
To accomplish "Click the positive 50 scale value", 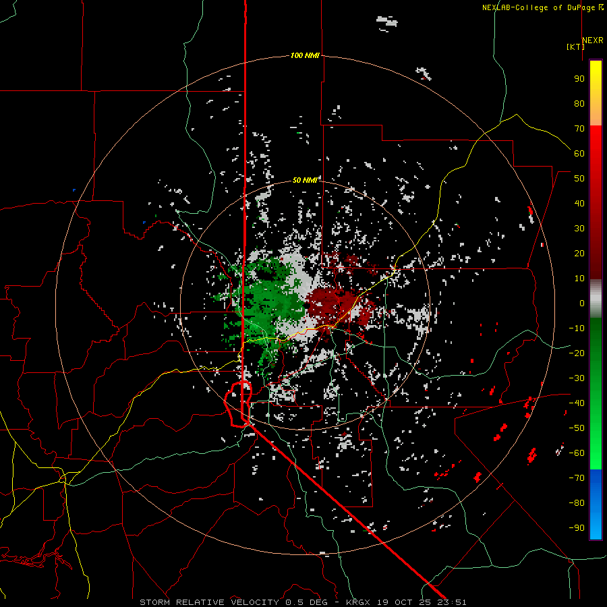I will [x=579, y=179].
